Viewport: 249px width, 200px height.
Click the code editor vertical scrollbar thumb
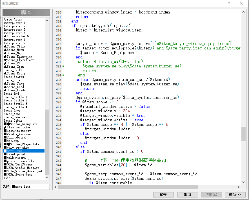coord(243,134)
